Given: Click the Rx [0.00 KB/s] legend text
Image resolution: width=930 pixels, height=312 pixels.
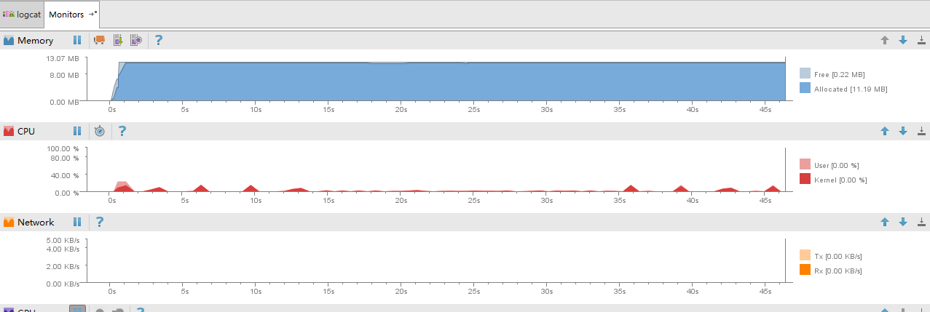Looking at the screenshot, I should click(x=838, y=271).
